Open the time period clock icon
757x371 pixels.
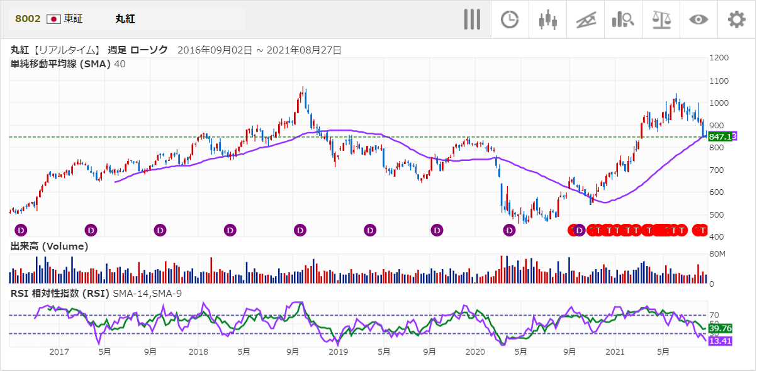click(x=510, y=19)
